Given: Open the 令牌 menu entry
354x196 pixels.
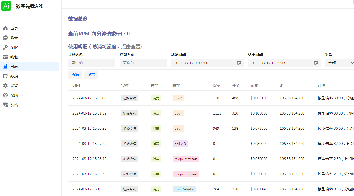Looking at the screenshot, I should (30, 47).
